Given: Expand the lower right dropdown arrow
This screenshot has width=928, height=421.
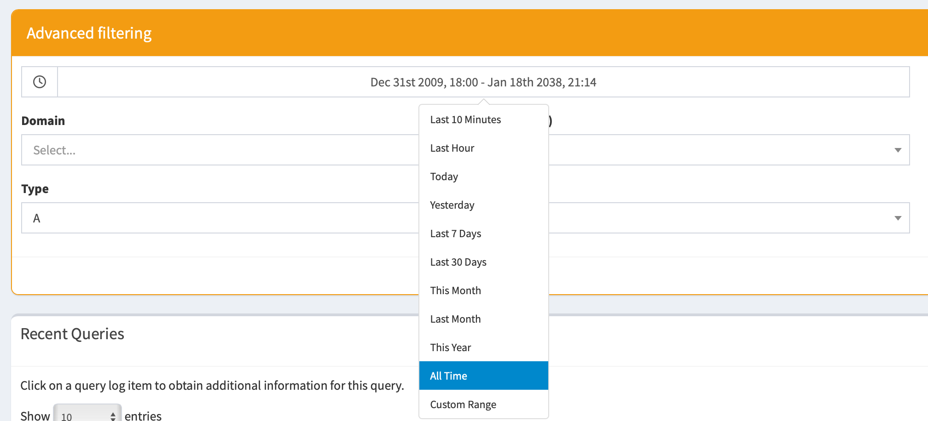Looking at the screenshot, I should (x=897, y=218).
